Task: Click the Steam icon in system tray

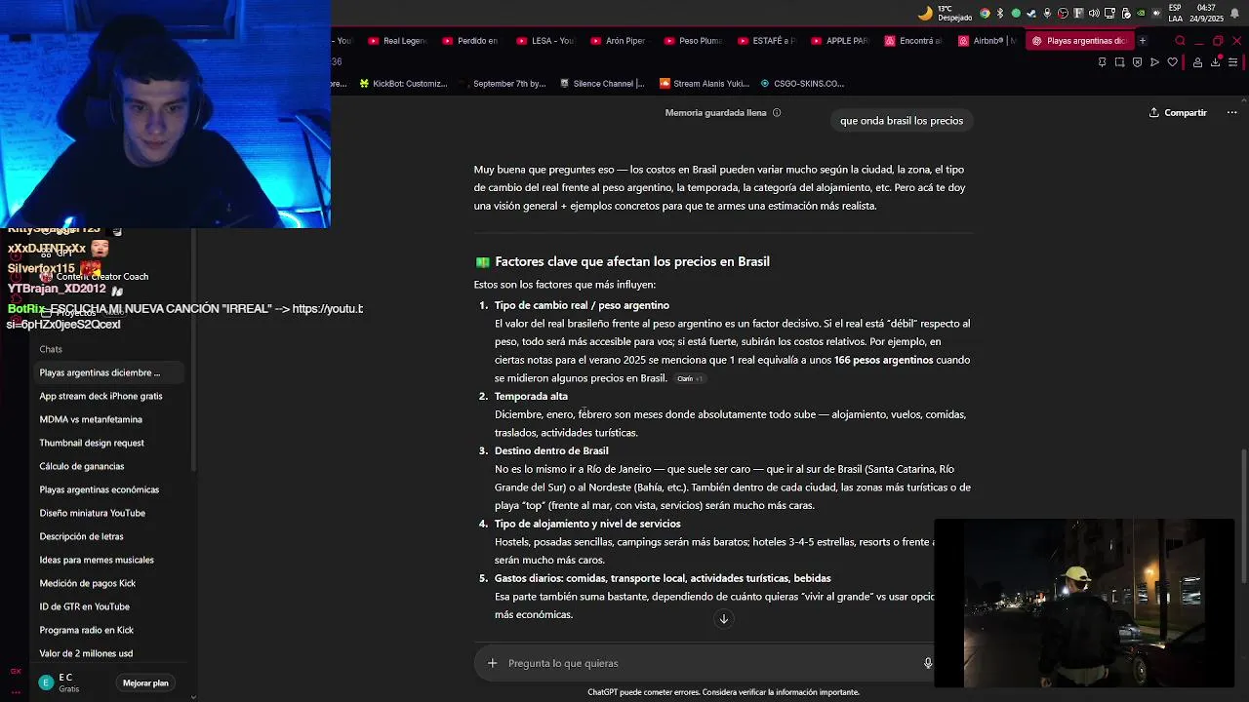Action: [1031, 13]
